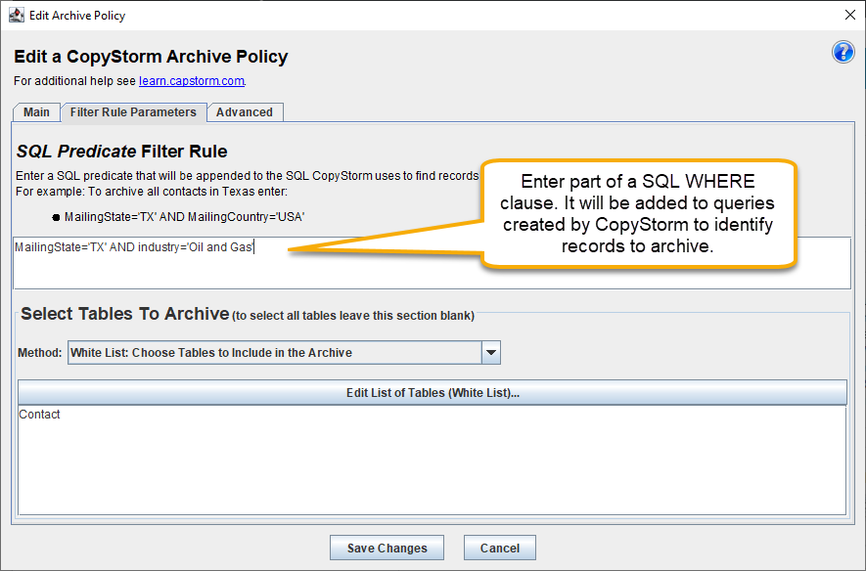
Task: Click the Save Changes button
Action: (x=387, y=548)
